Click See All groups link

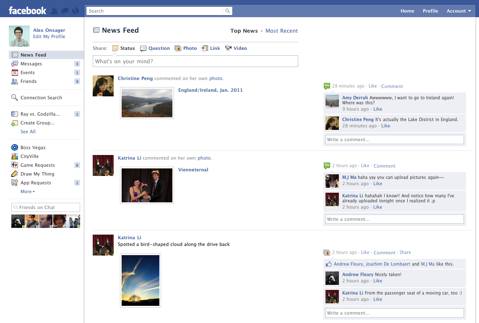pyautogui.click(x=28, y=132)
